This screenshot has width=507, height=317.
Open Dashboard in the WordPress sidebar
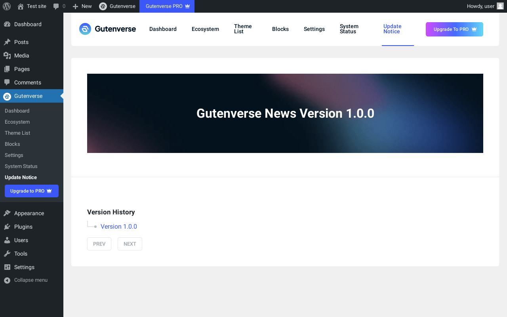click(32, 24)
